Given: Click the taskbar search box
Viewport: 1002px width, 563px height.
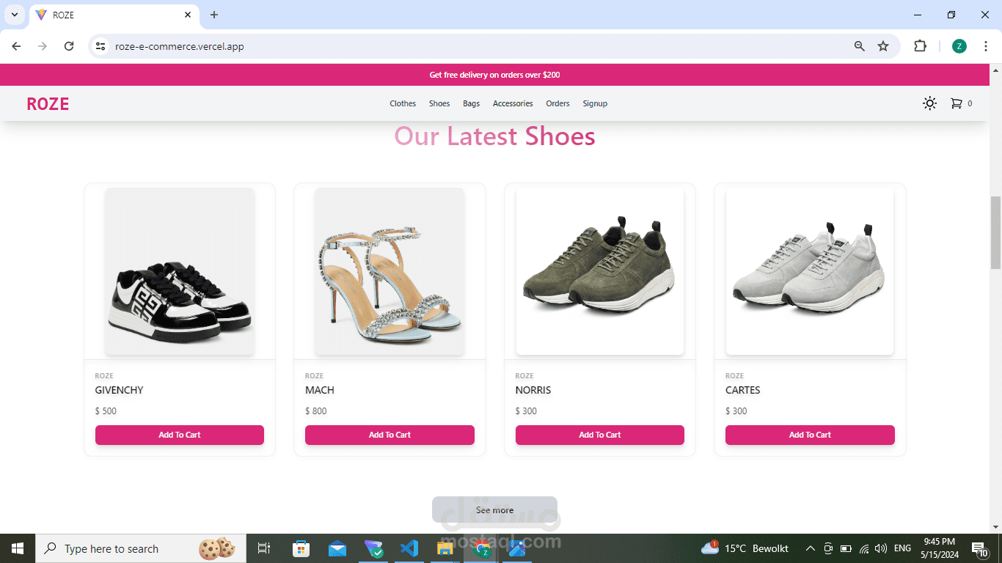Looking at the screenshot, I should (141, 548).
